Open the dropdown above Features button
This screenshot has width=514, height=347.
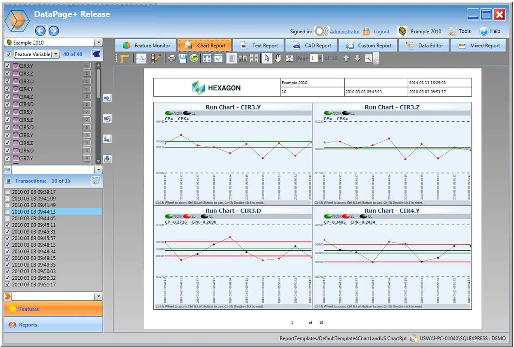tap(98, 296)
